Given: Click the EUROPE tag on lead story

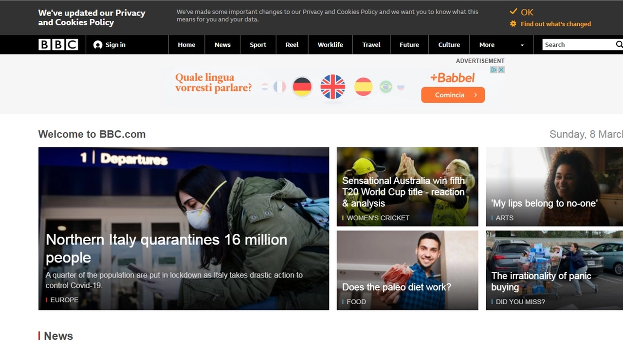Looking at the screenshot, I should 64,300.
